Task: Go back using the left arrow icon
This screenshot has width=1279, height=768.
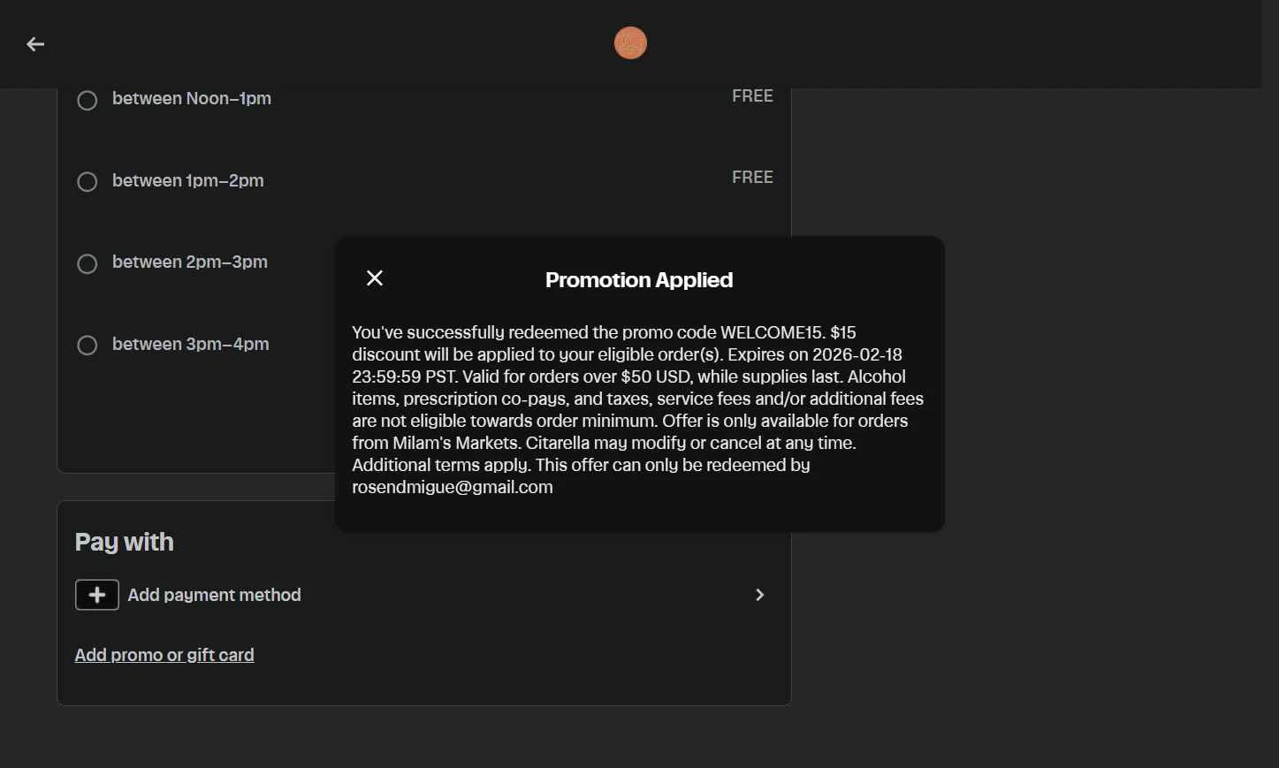Action: coord(35,44)
